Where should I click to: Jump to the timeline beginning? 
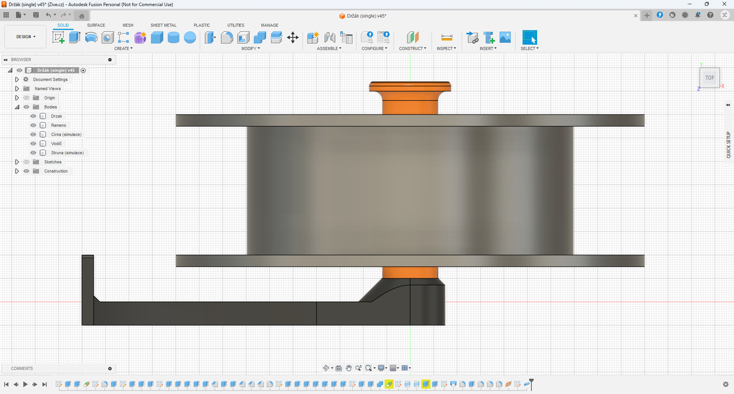point(6,384)
